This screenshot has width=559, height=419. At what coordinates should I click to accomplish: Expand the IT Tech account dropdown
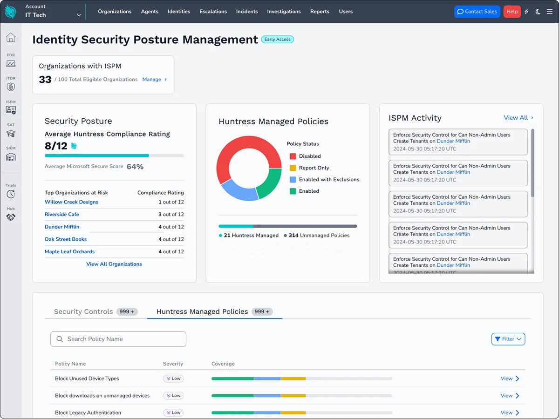[79, 15]
